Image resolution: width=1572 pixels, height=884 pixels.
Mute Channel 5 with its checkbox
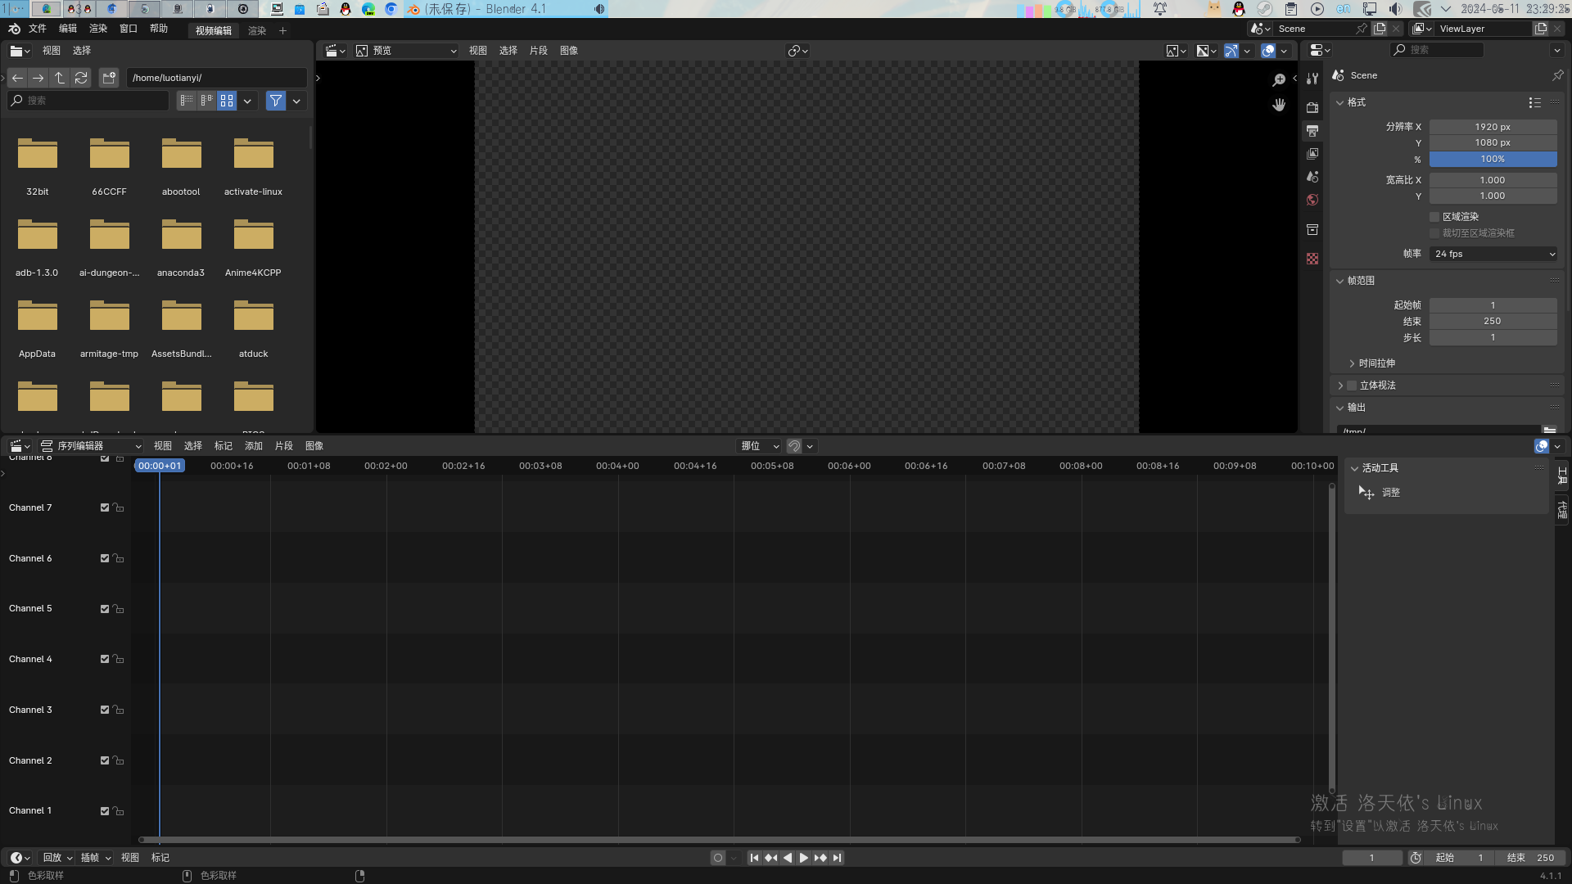105,609
